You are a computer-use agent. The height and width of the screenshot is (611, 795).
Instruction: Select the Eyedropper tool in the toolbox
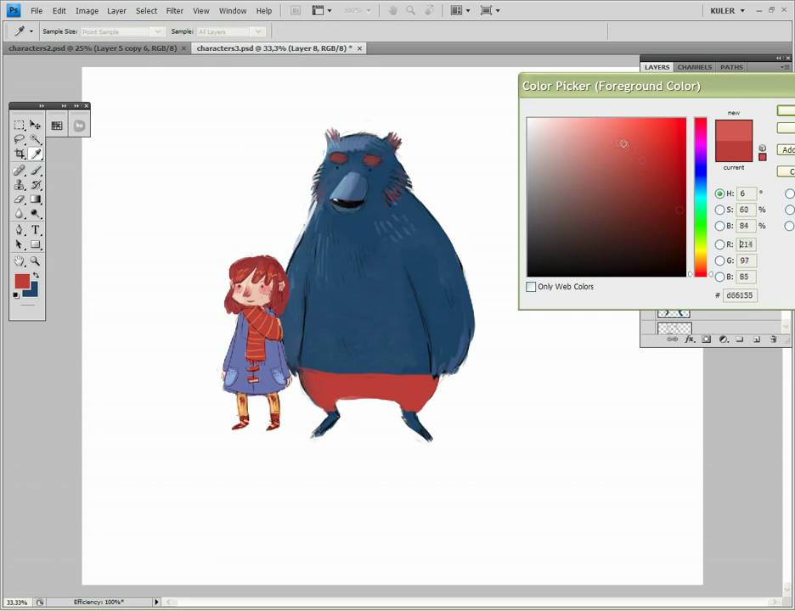click(35, 154)
